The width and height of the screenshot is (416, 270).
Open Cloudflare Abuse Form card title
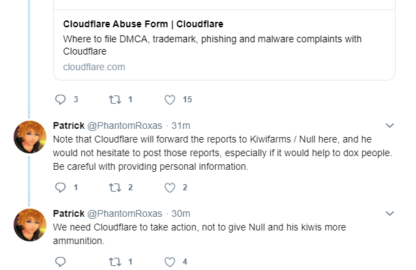[143, 24]
